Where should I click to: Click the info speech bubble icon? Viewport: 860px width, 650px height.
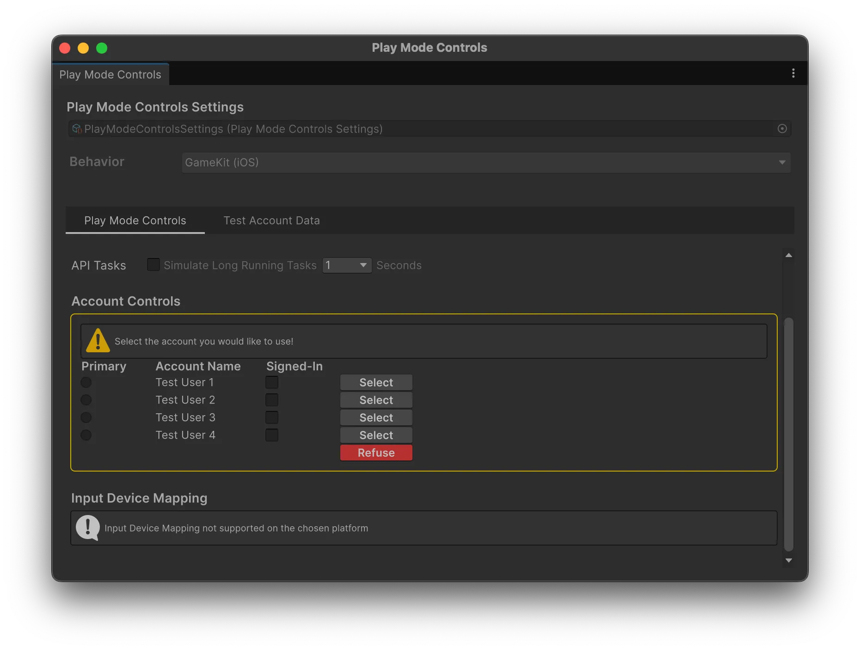click(x=88, y=527)
